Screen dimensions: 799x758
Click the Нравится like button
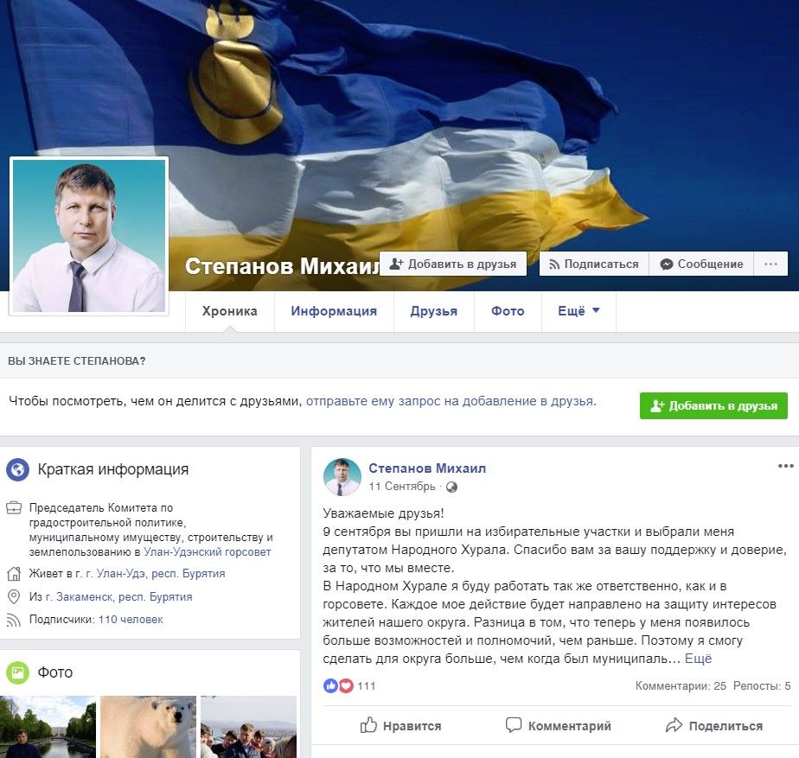401,725
